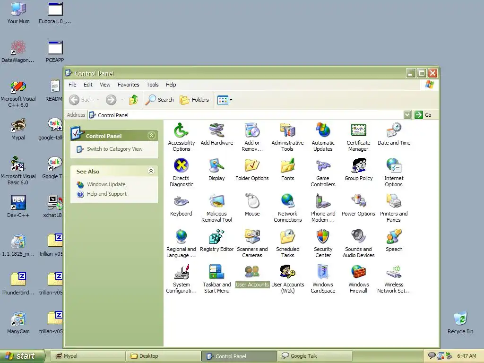484x363 pixels.
Task: Select Printers and Faxes icon
Action: [394, 208]
